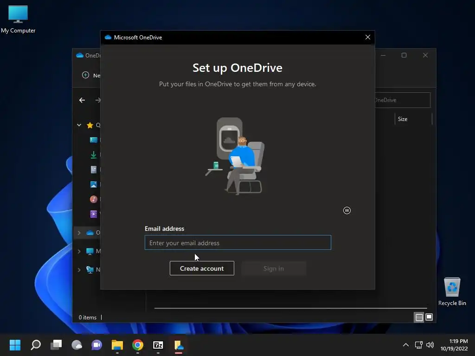475x356 pixels.
Task: Click the OneDrive cloud icon in dialog title
Action: click(x=108, y=37)
